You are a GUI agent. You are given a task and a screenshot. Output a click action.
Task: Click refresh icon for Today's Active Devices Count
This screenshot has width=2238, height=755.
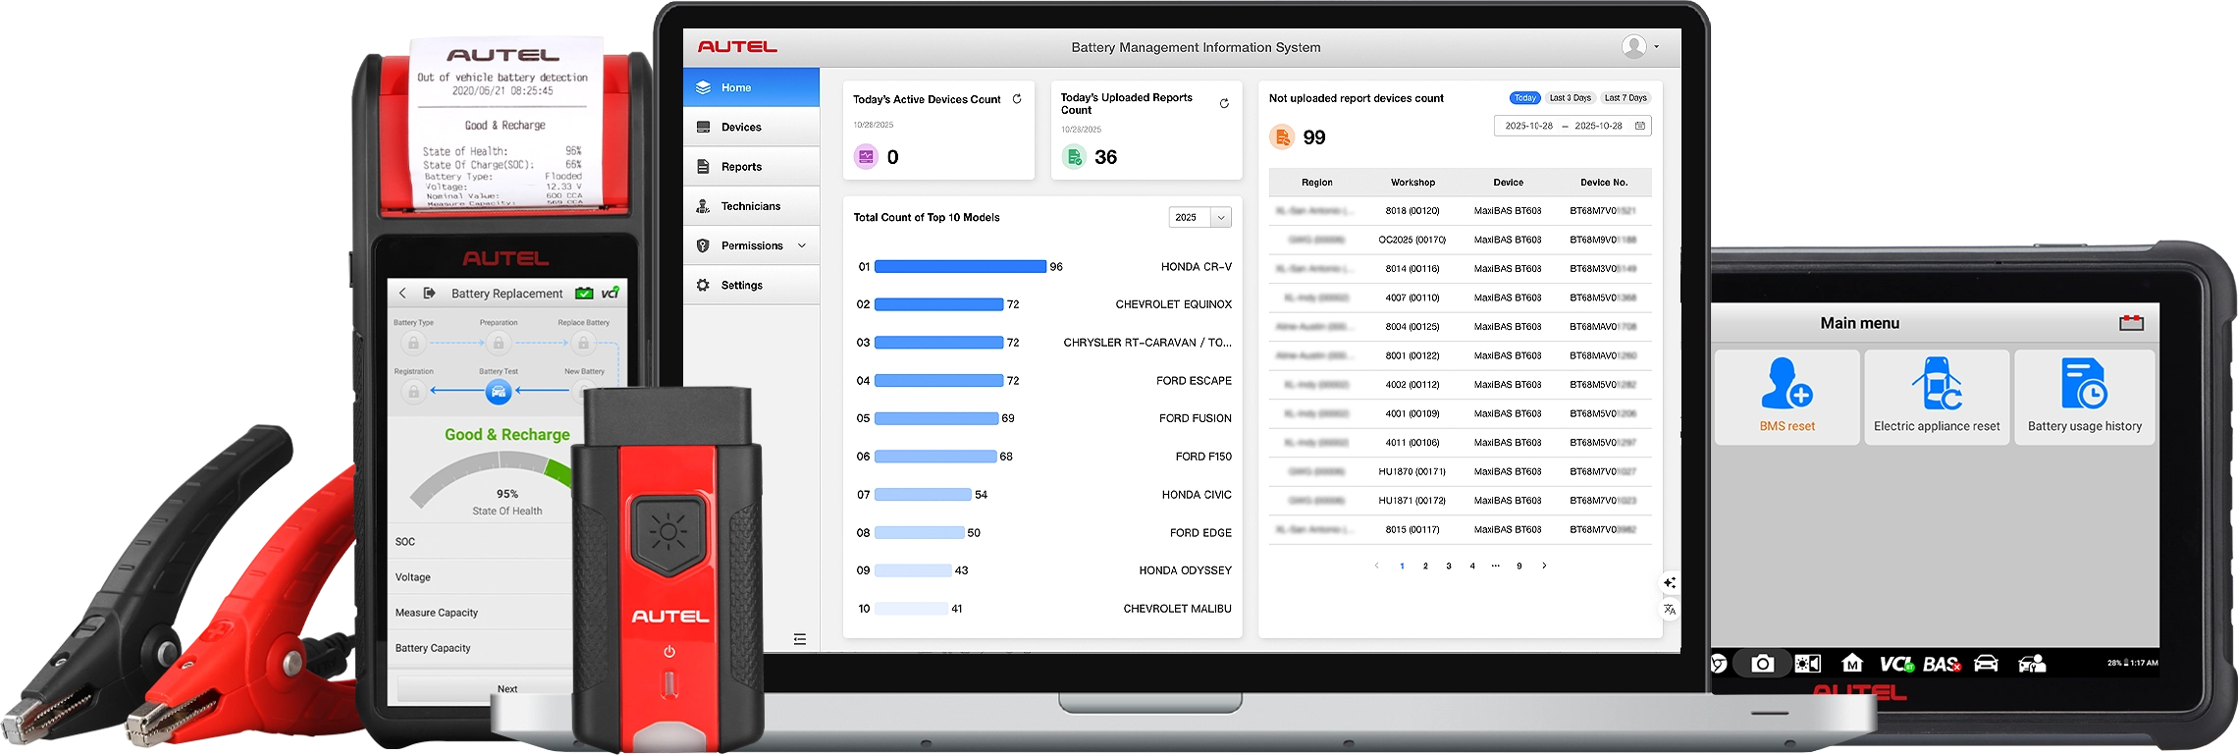click(x=1017, y=99)
